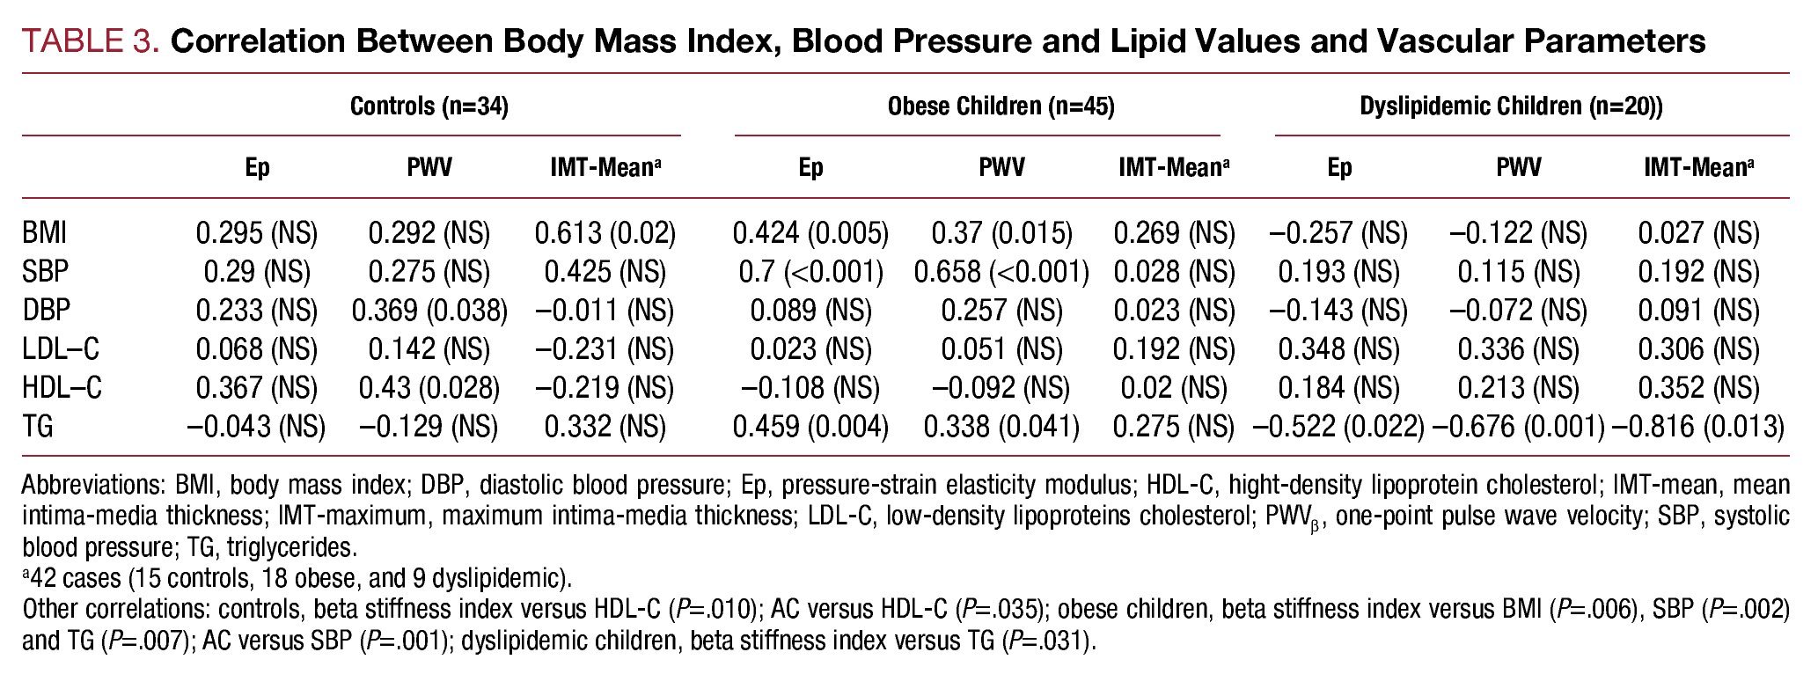The image size is (1818, 696).
Task: Select the Ep header under Controls
Action: 257,167
